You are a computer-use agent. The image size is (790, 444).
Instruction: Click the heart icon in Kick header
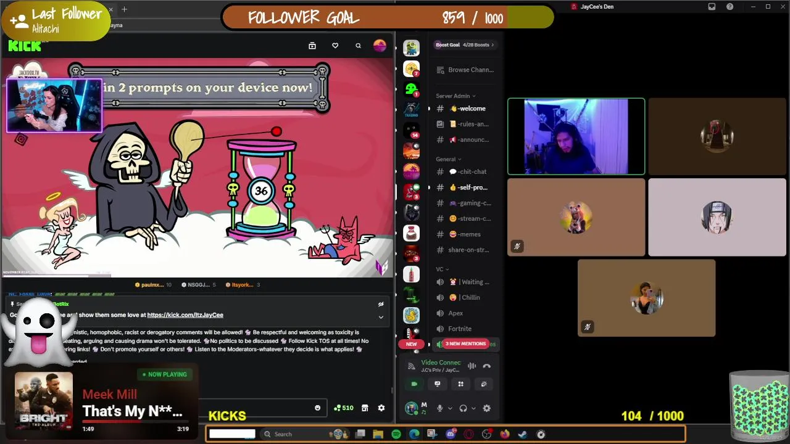335,46
